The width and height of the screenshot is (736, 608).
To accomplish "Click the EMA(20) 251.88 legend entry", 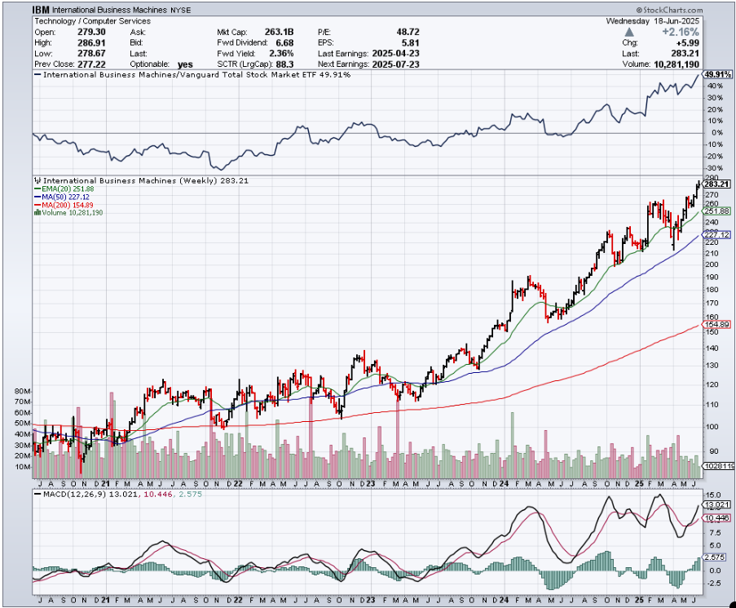I will coord(68,189).
